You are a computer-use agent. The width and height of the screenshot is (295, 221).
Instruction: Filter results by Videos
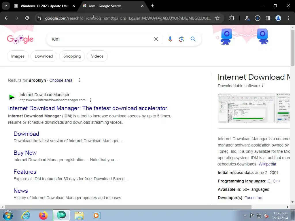pyautogui.click(x=97, y=56)
